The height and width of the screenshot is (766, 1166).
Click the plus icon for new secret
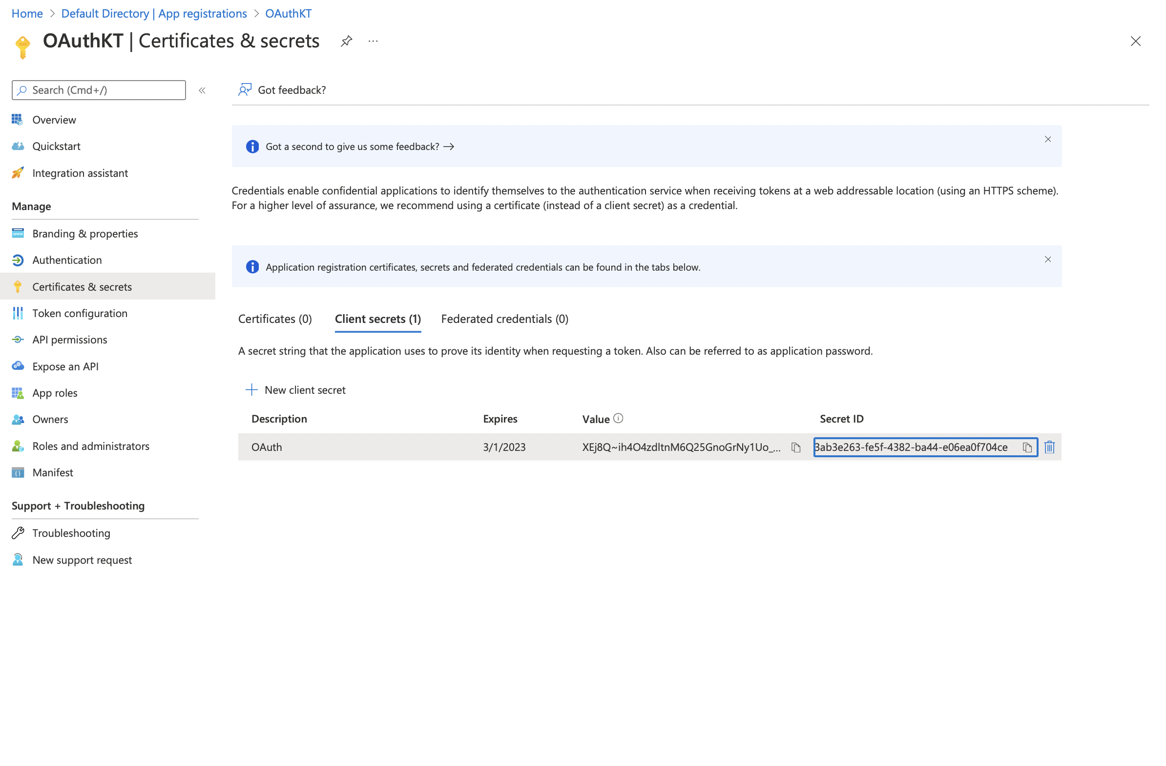coord(251,390)
